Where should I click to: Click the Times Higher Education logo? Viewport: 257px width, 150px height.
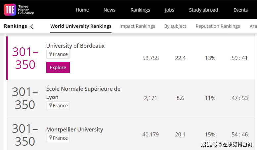point(19,10)
